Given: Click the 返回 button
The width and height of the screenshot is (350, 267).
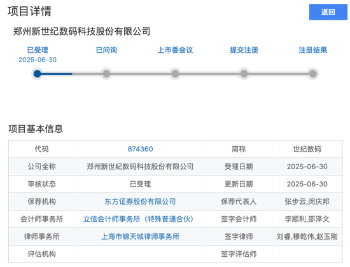Looking at the screenshot, I should 328,12.
